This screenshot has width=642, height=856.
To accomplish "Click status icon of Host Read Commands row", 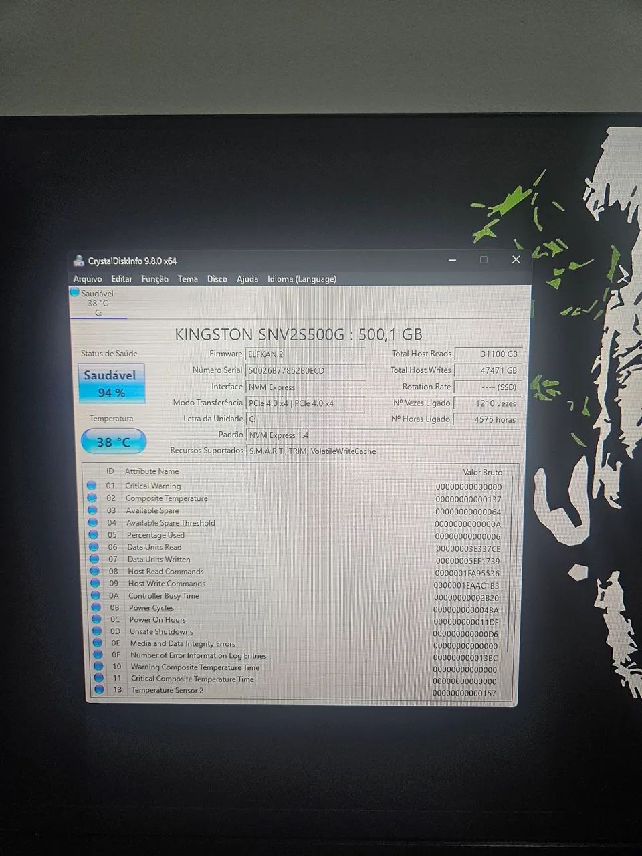I will coord(95,571).
